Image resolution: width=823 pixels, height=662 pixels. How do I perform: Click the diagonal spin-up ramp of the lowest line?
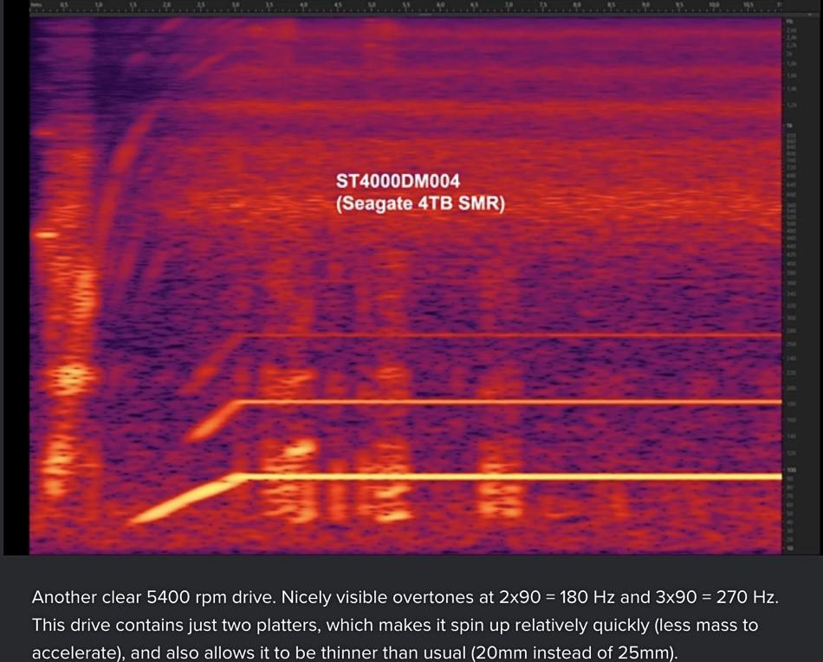coord(182,499)
